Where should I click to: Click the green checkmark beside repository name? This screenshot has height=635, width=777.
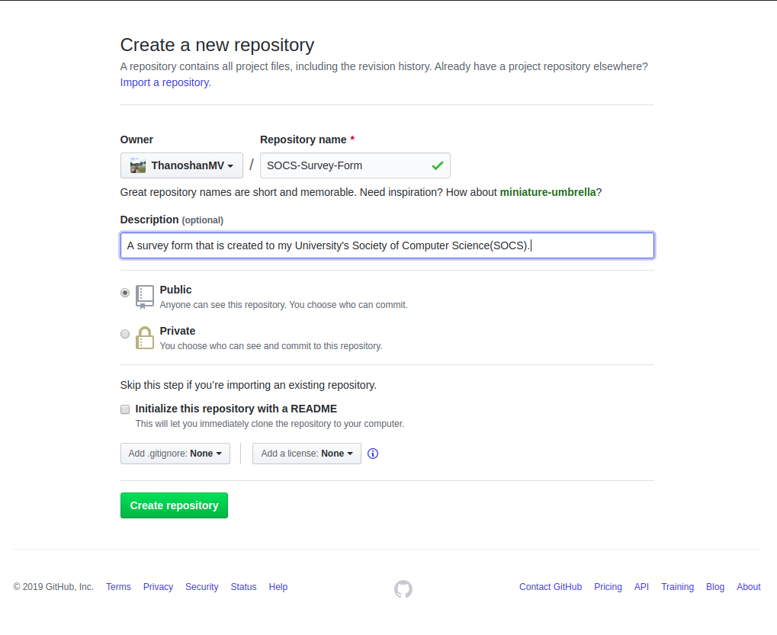coord(438,165)
